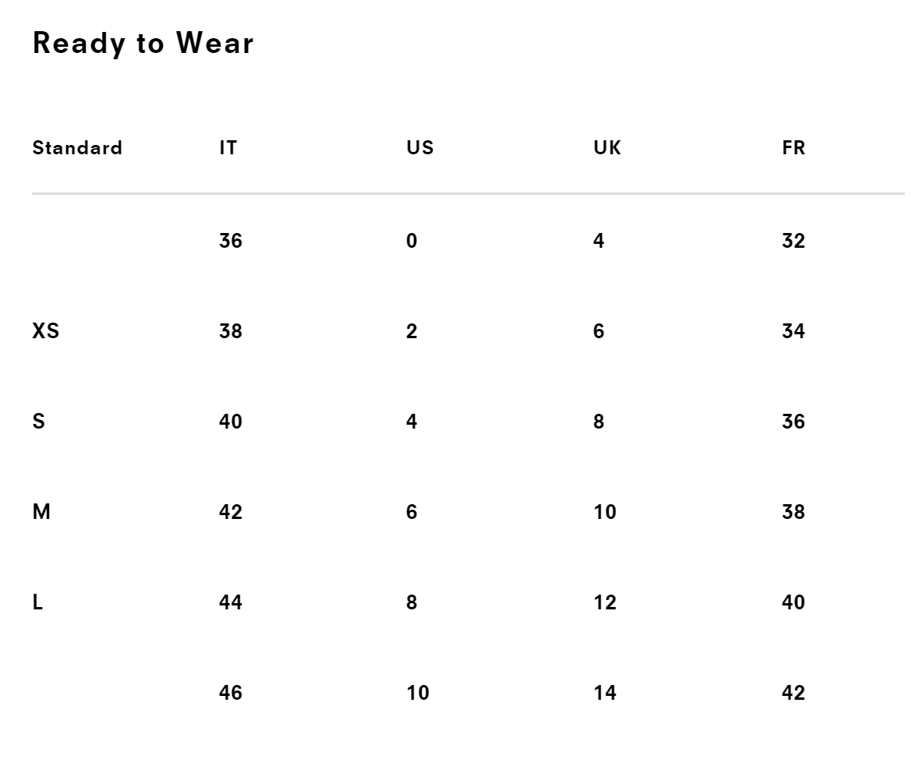This screenshot has width=919, height=759.
Task: Click US size 0 cell
Action: pos(412,241)
